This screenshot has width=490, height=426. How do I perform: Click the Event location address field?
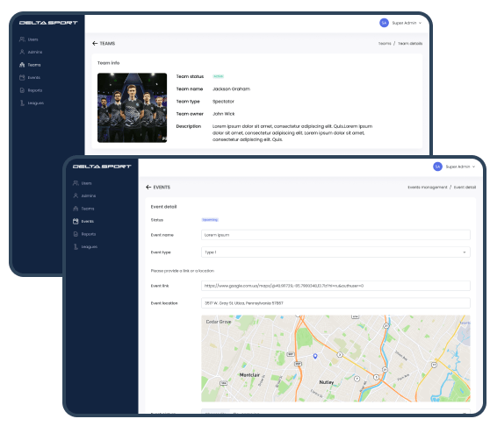pos(335,303)
